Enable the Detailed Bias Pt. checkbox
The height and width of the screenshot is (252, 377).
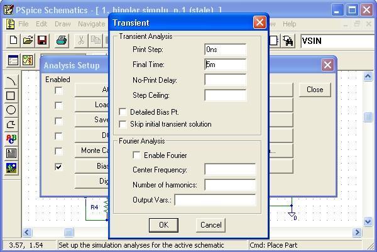click(x=123, y=112)
